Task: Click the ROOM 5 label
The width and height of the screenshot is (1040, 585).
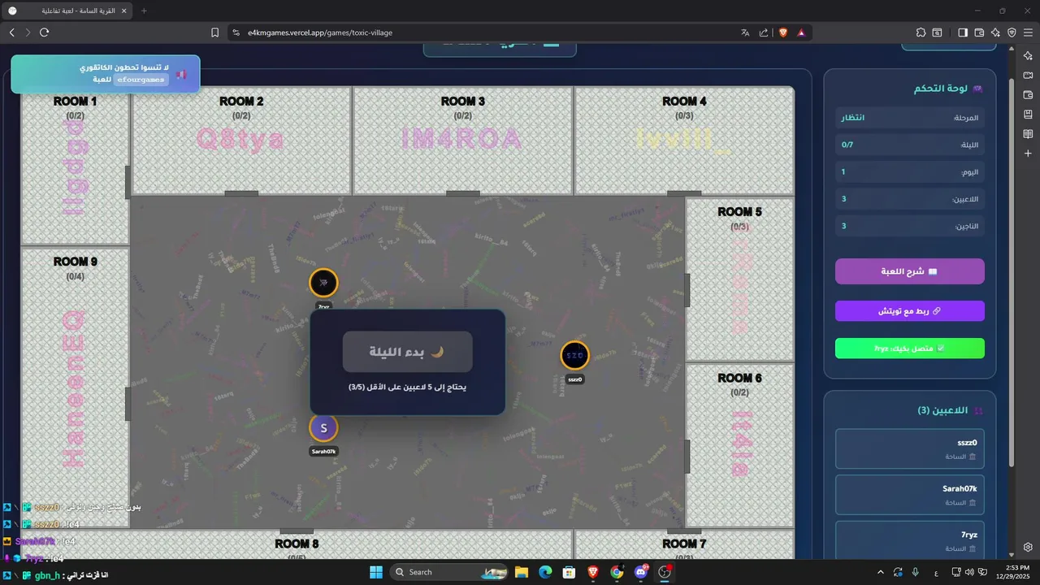Action: point(739,212)
